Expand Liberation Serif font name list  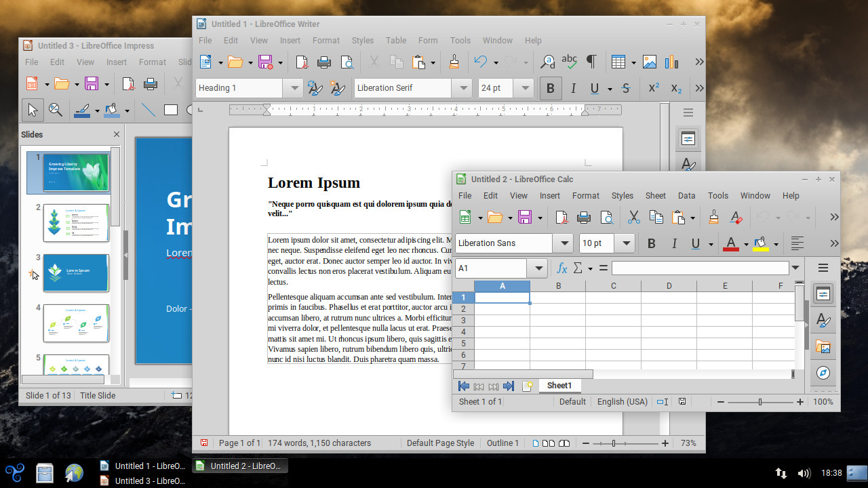(462, 88)
